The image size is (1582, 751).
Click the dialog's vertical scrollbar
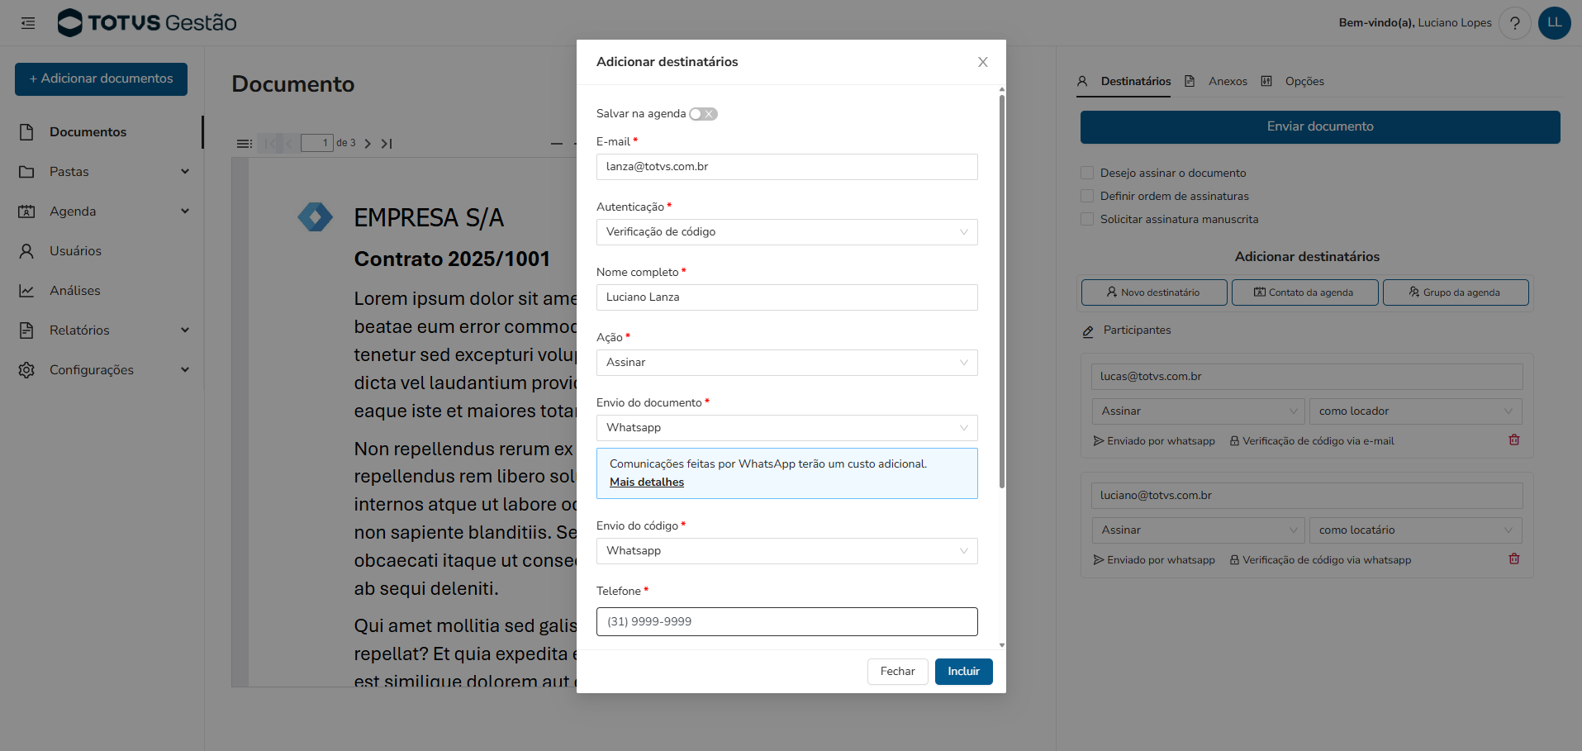click(x=1002, y=289)
